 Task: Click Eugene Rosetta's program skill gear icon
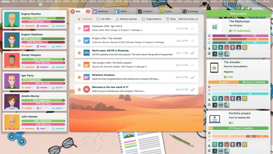pyautogui.click(x=38, y=26)
